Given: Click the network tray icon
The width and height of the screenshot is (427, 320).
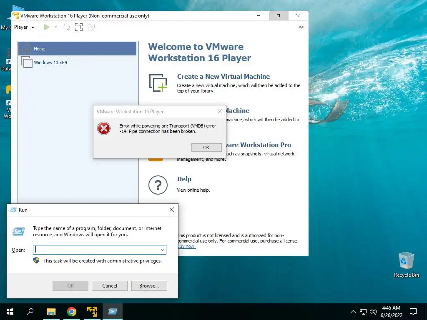Looking at the screenshot, I should point(363,312).
